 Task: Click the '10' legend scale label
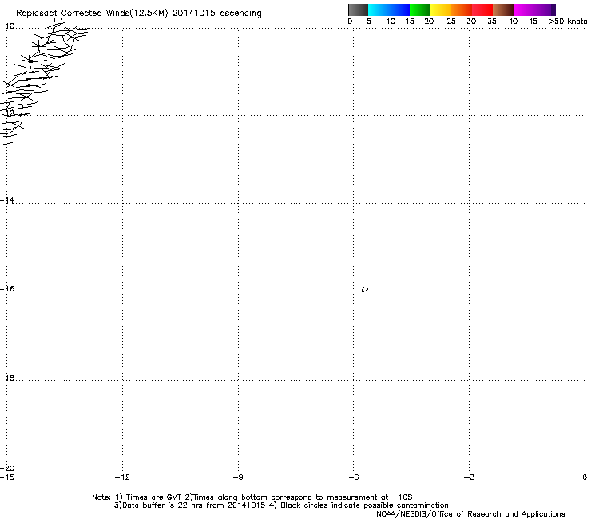tap(391, 22)
